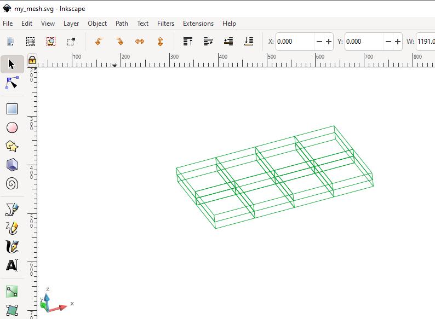The height and width of the screenshot is (319, 435).
Task: Click the Gradient tool
Action: coord(12,292)
